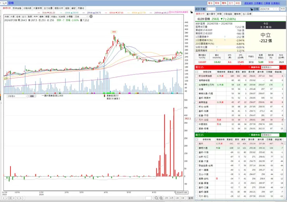Check the 新加坡商瑞銀 broker row checkbox
The width and height of the screenshot is (287, 202).
click(x=197, y=76)
